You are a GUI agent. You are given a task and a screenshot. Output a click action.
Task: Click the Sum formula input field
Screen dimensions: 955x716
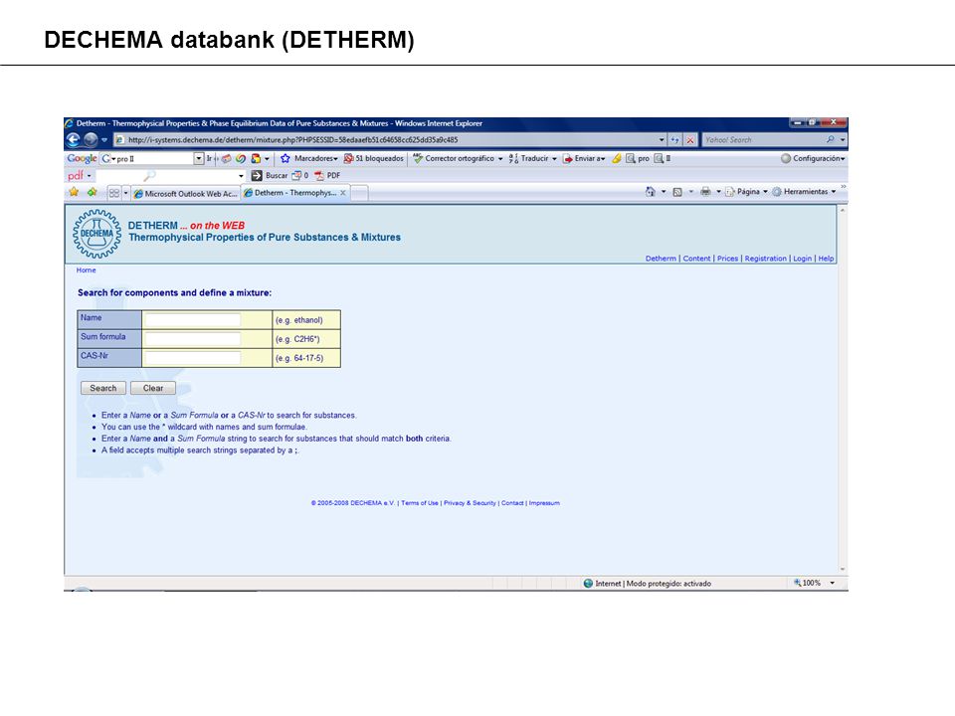point(192,339)
